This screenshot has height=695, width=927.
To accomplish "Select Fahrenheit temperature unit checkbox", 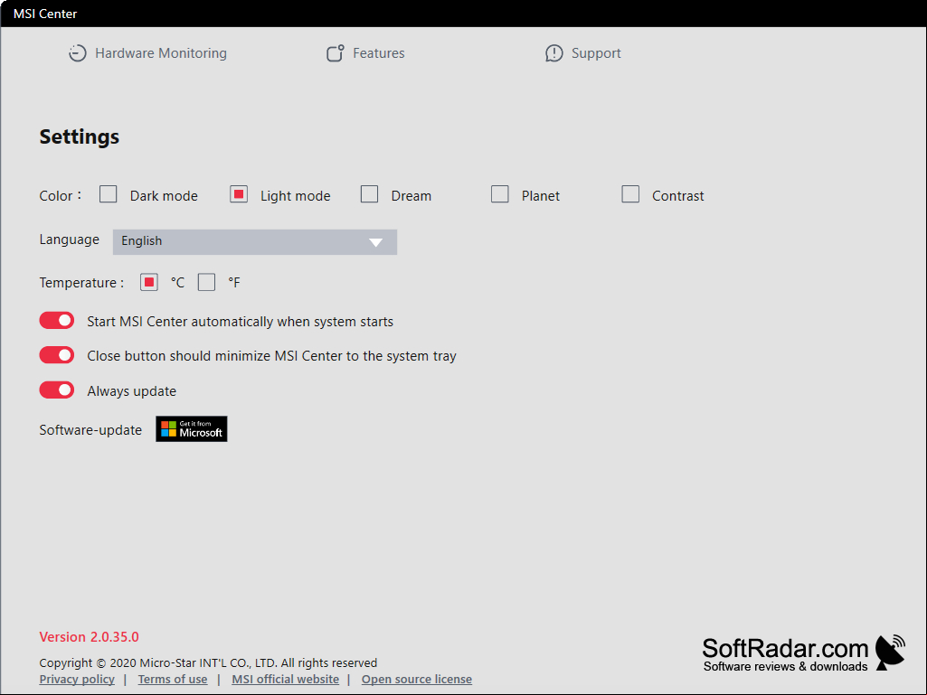I will 206,282.
